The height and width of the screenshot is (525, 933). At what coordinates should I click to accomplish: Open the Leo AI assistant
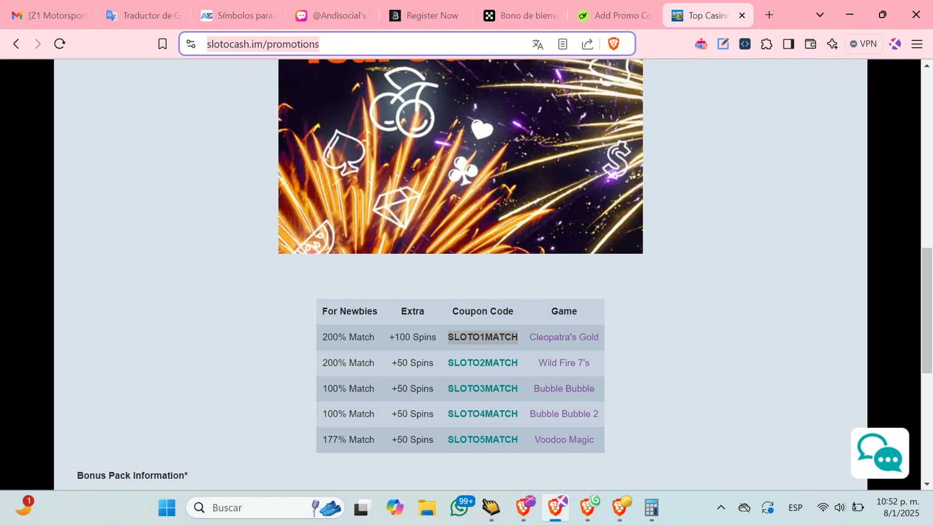tap(832, 44)
